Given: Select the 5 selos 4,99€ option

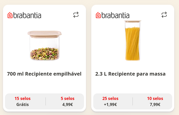Looking at the screenshot, I should click(x=68, y=101).
